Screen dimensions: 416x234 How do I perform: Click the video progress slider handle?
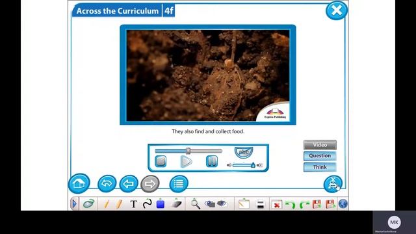click(188, 151)
